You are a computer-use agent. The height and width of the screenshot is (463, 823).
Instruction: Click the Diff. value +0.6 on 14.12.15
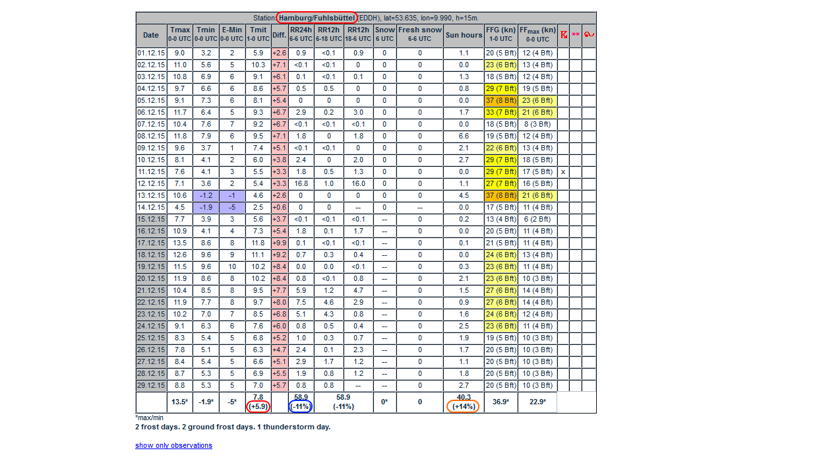coord(280,208)
